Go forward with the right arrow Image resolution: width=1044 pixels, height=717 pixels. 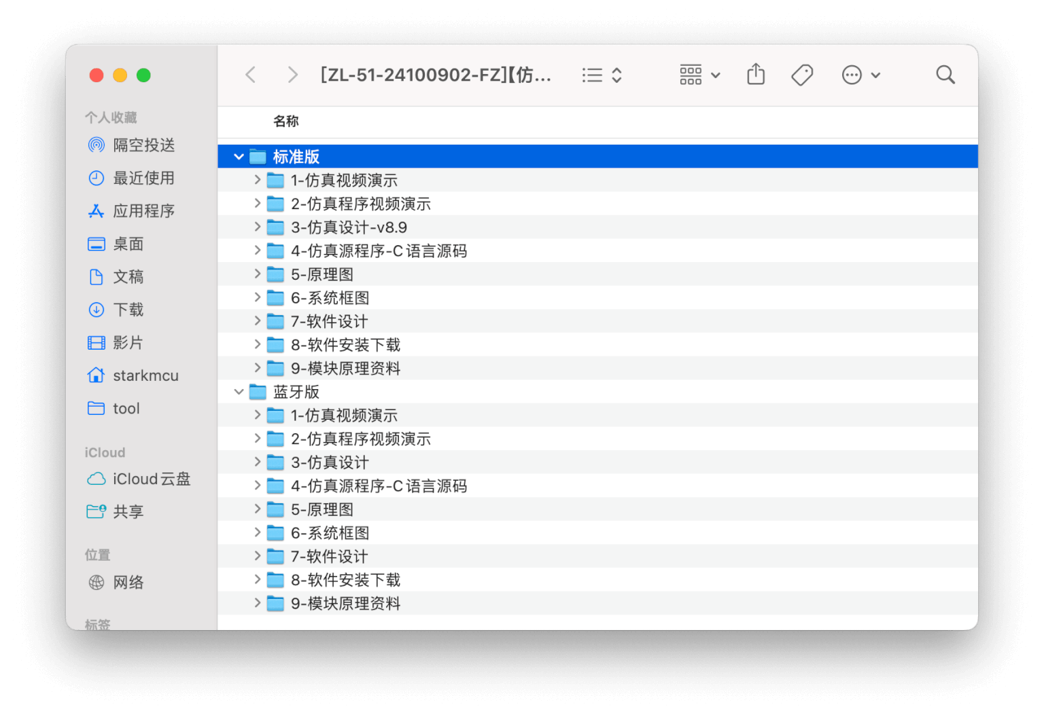292,75
